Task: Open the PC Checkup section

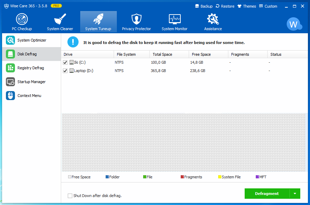Action: click(x=22, y=22)
